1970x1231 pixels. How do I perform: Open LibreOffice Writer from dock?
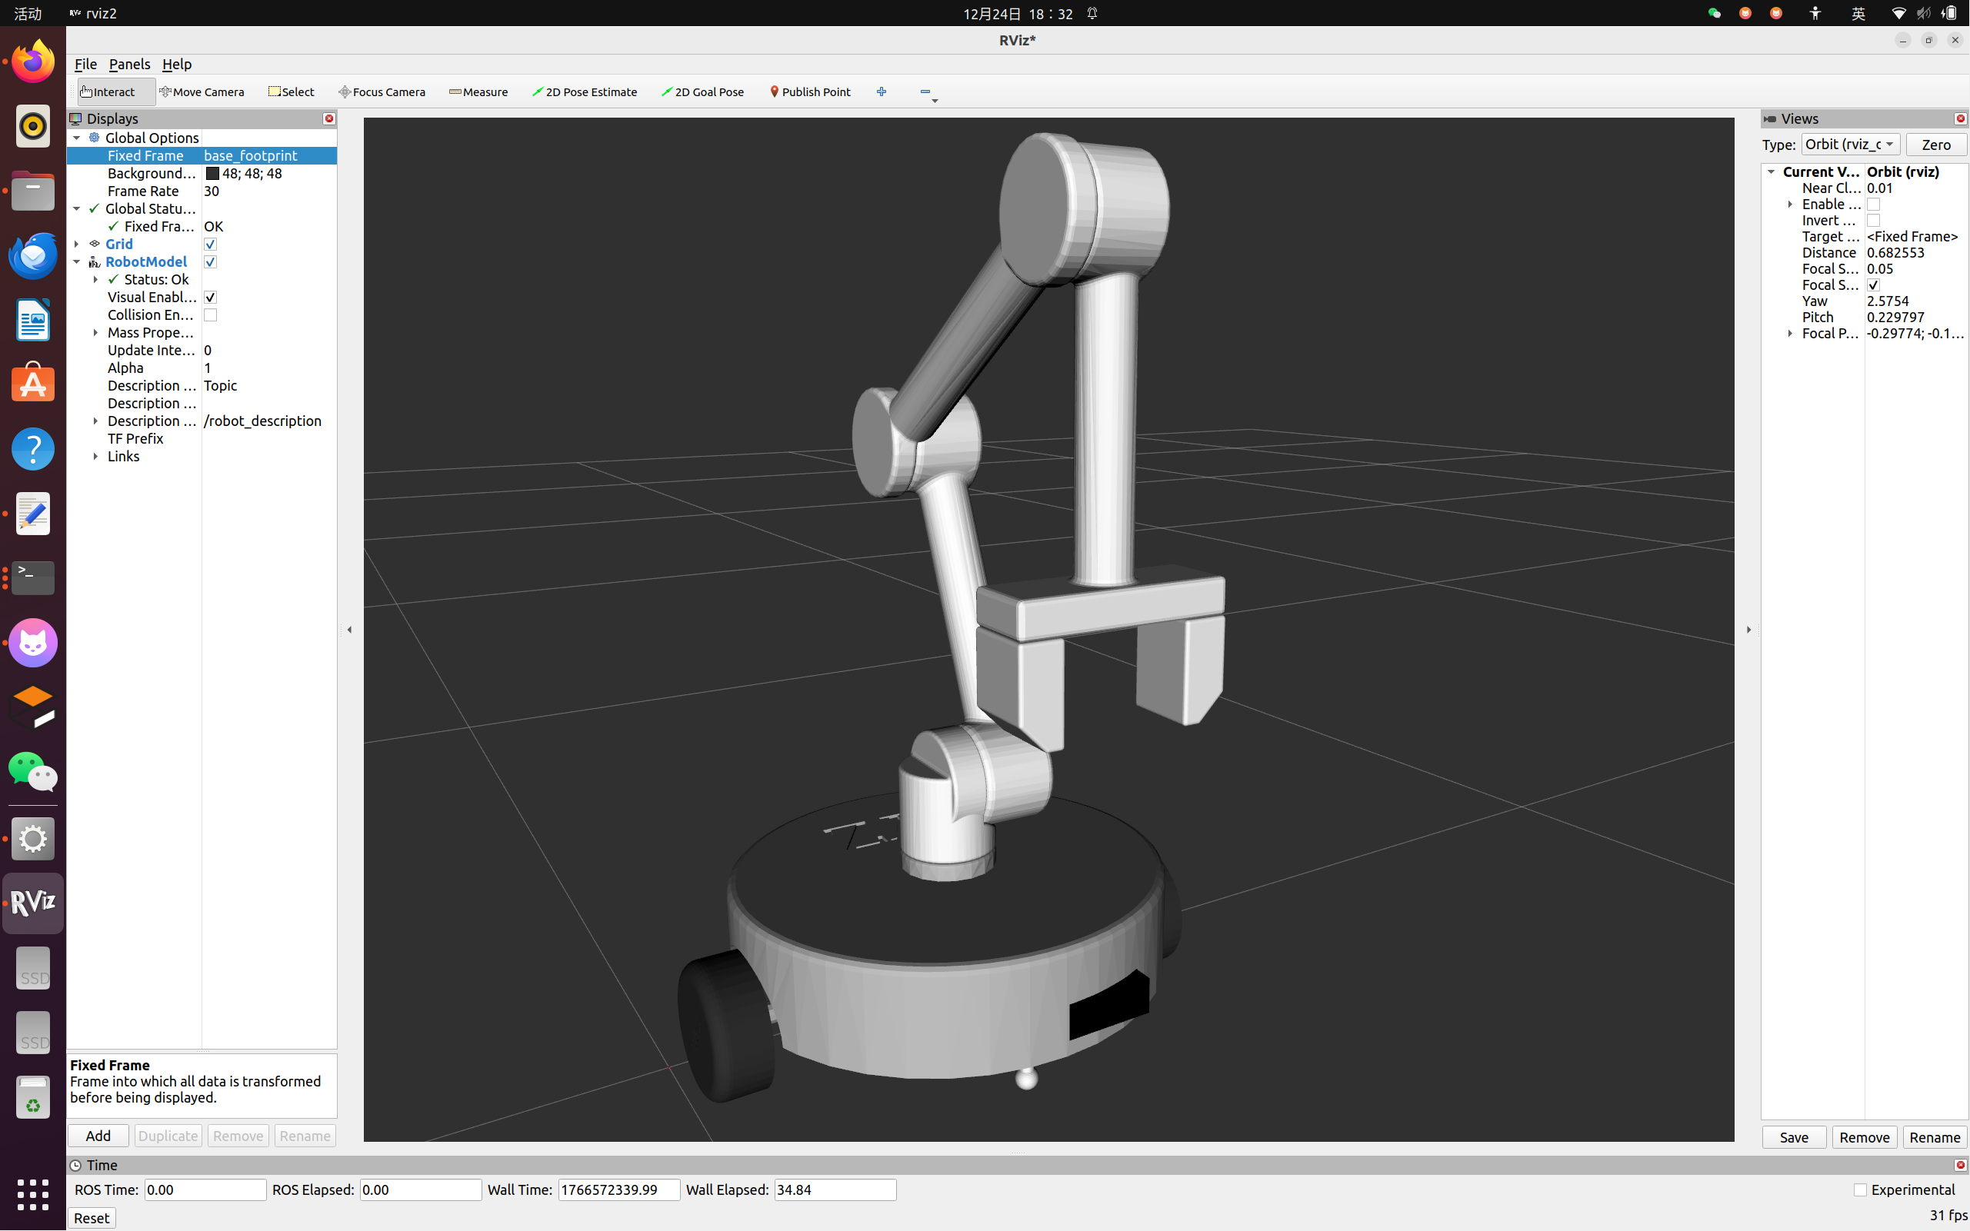click(32, 320)
